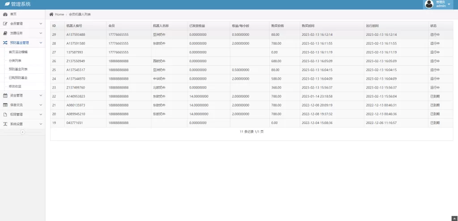Click the book icon beside 发圈任务
Image resolution: width=458 pixels, height=221 pixels.
tap(5, 33)
